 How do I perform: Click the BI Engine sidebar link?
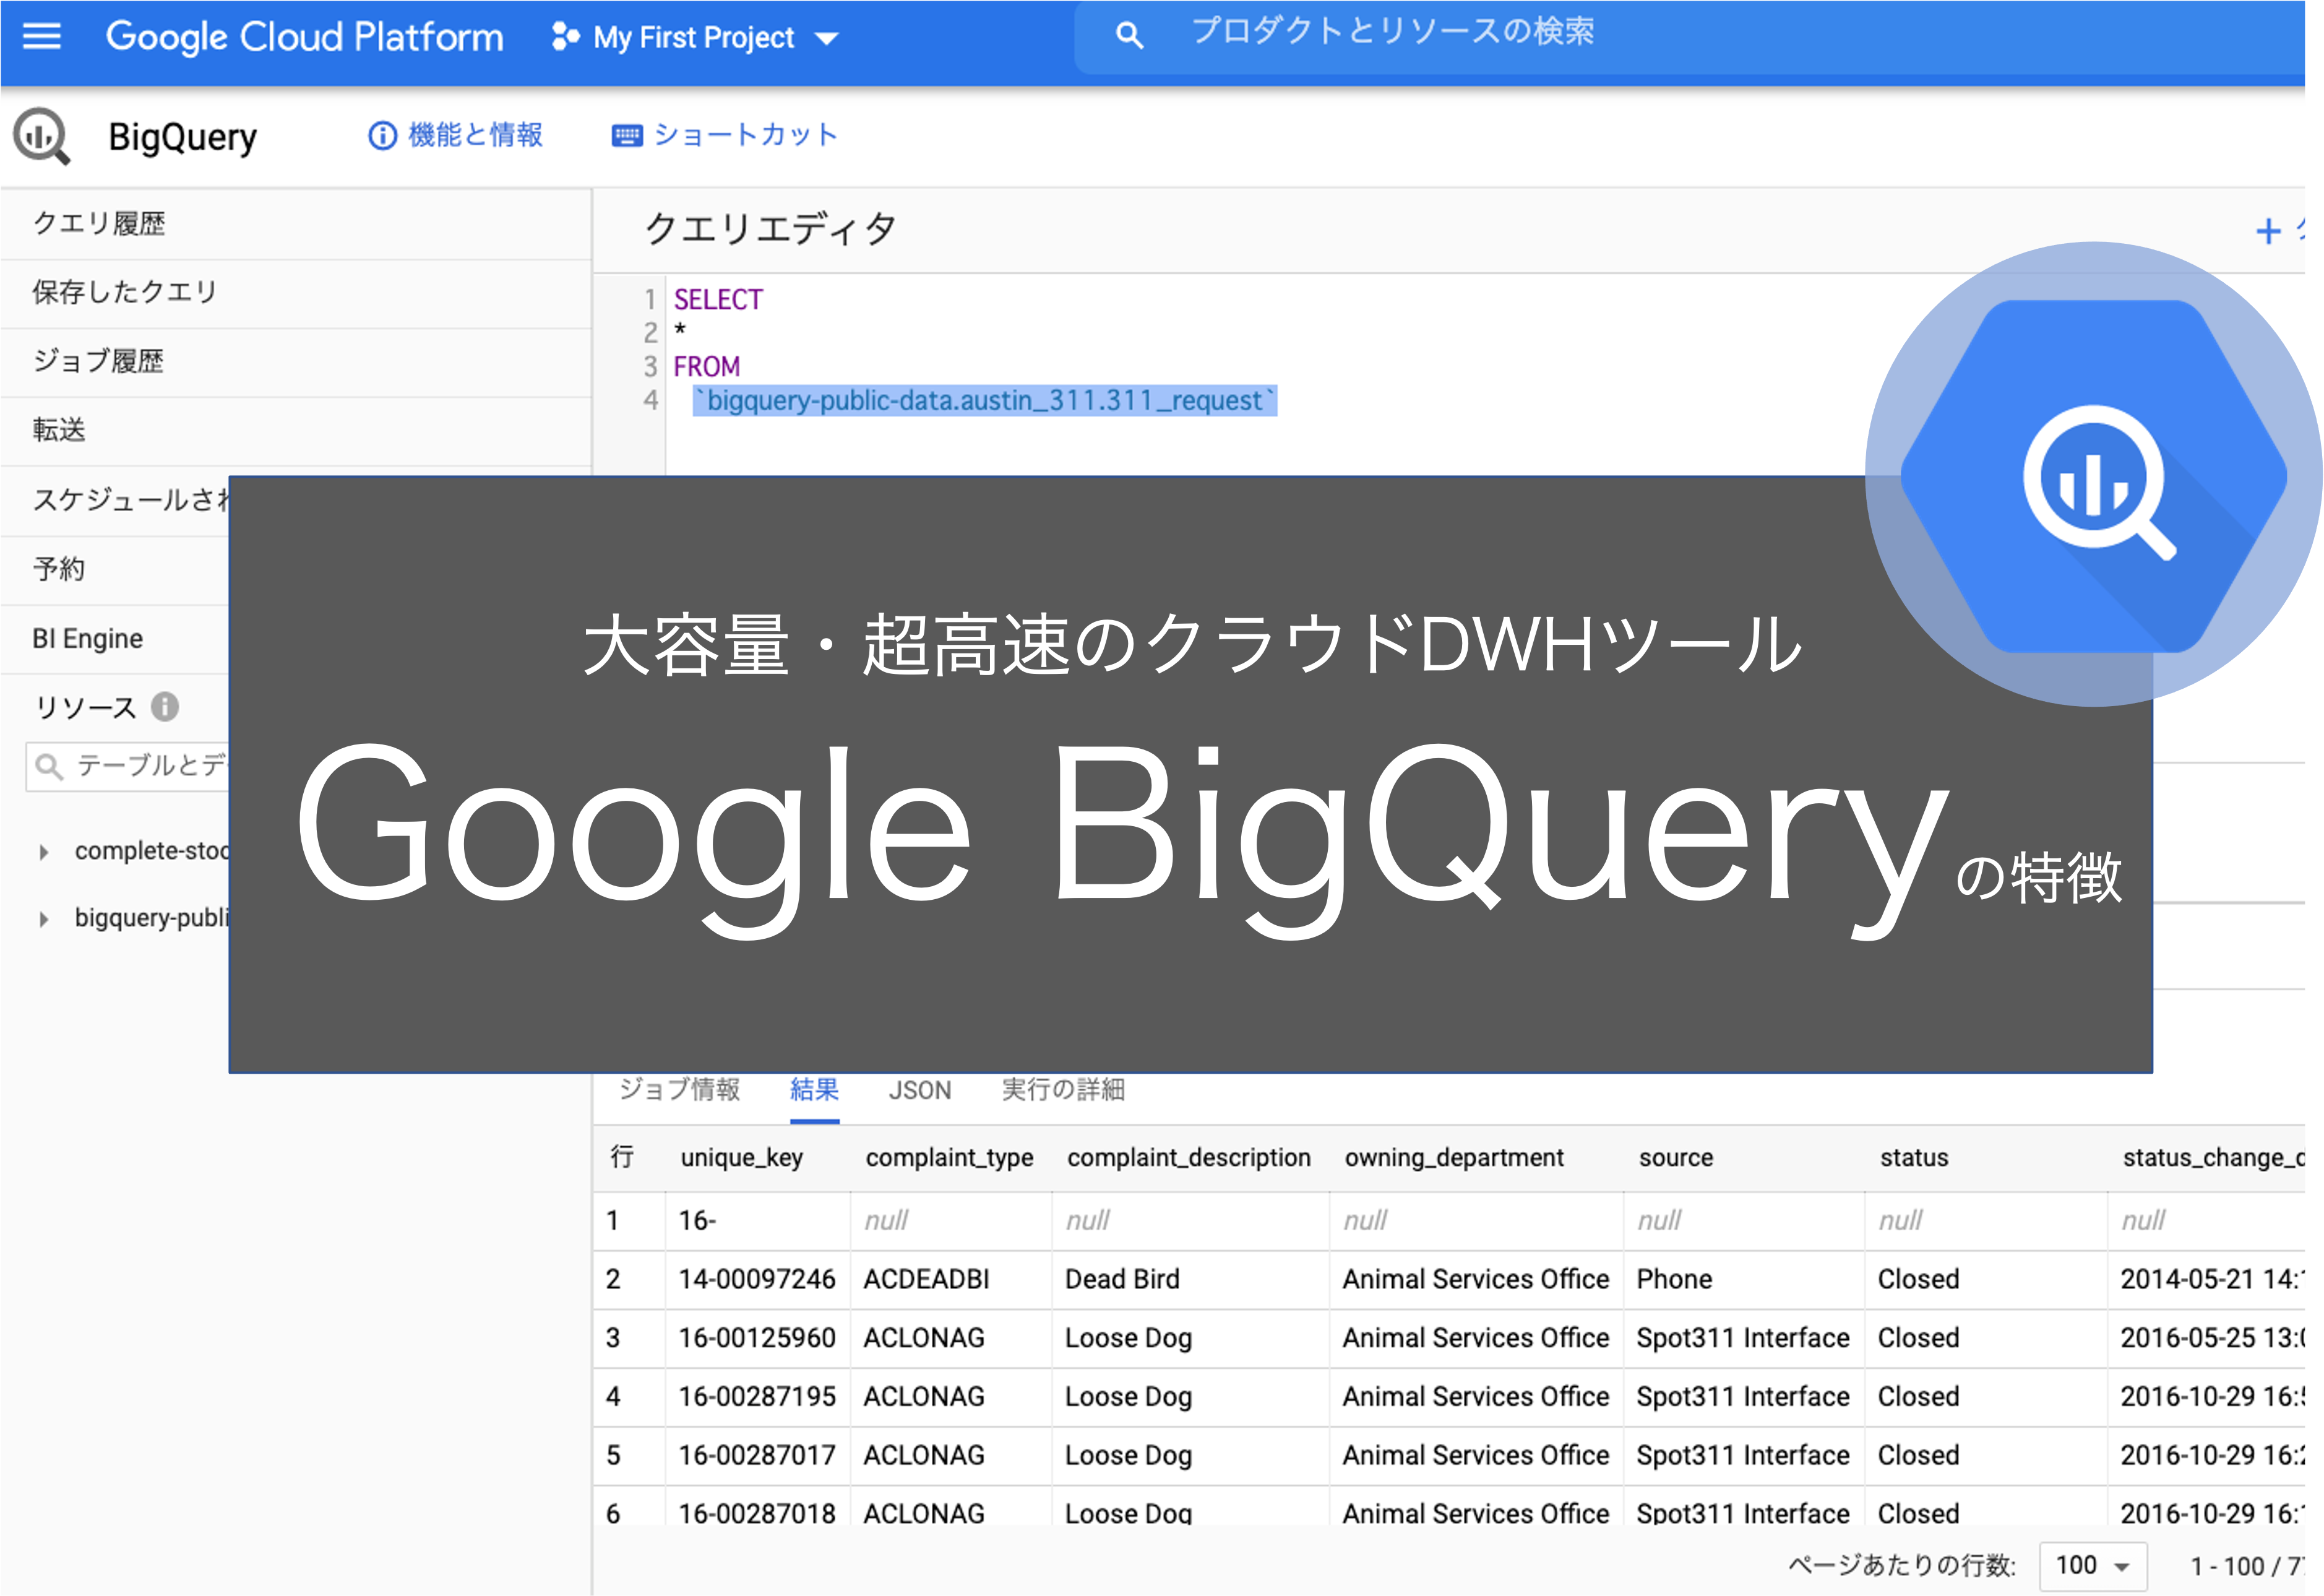[88, 638]
